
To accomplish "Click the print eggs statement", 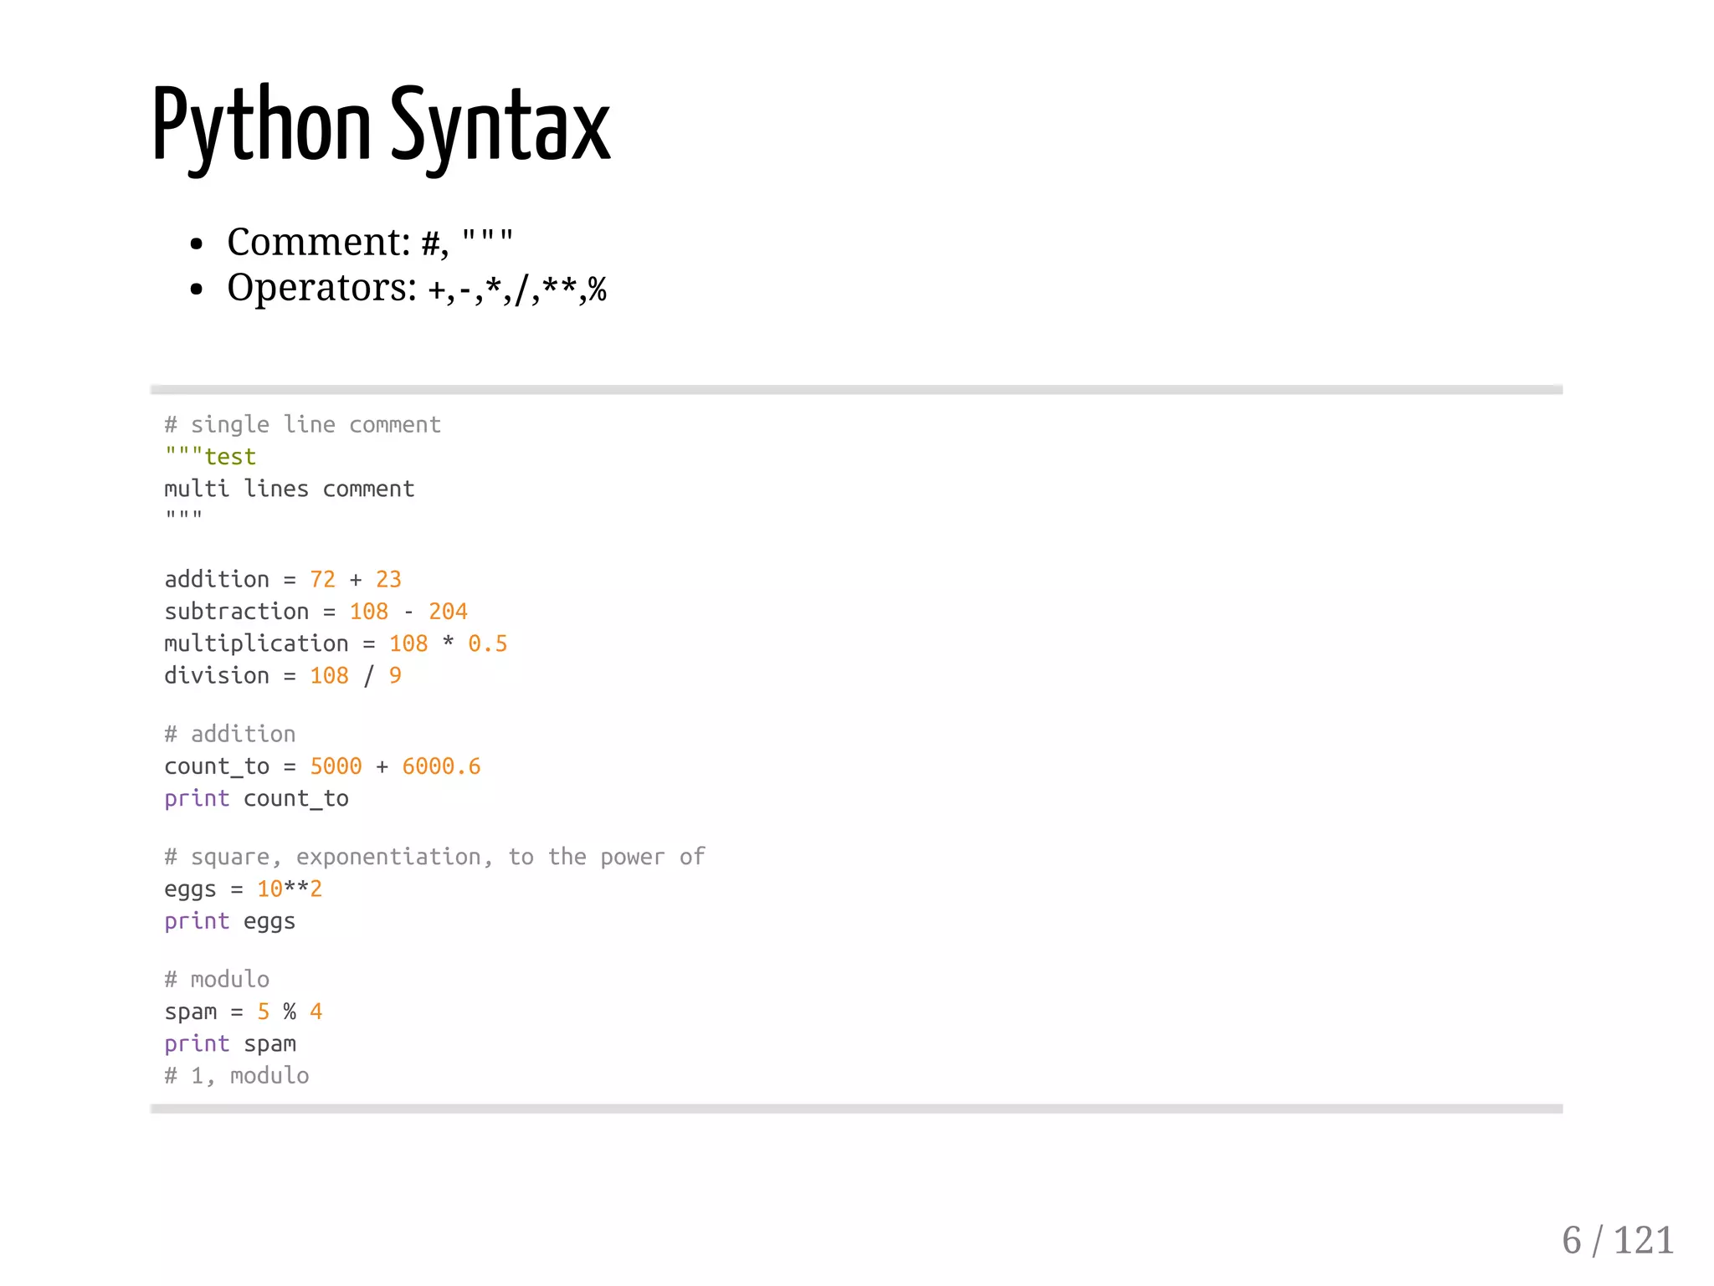I will click(229, 921).
